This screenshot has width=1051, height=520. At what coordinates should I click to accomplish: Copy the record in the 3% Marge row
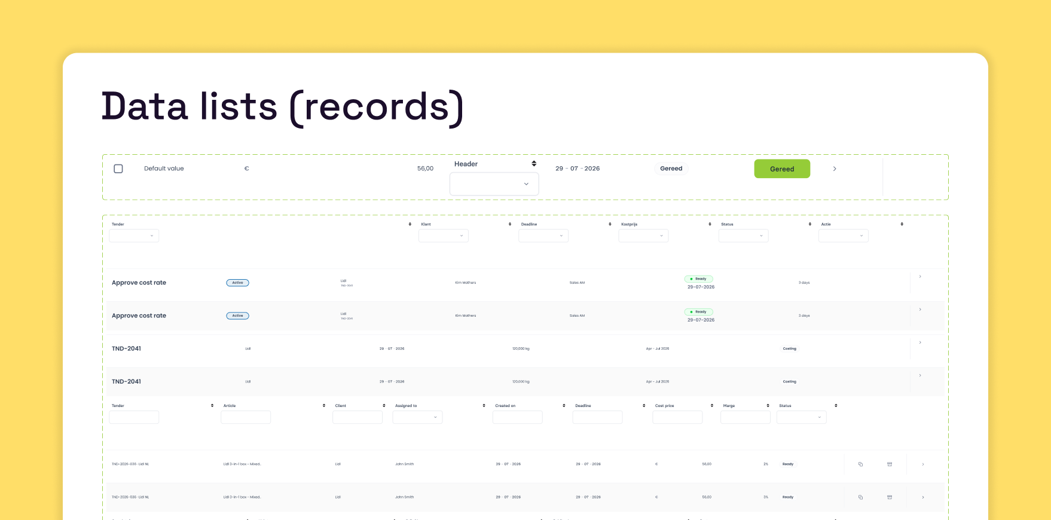click(860, 497)
